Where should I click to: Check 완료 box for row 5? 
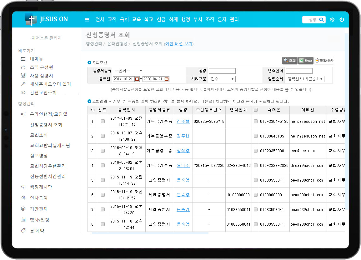coord(103,180)
